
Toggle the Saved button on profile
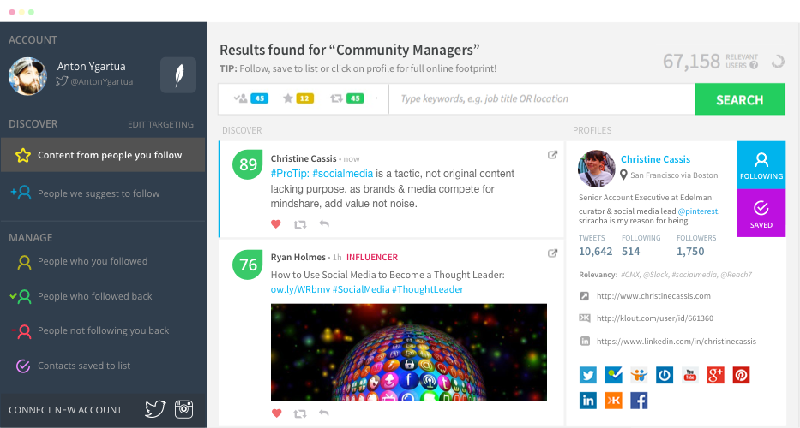pyautogui.click(x=761, y=213)
